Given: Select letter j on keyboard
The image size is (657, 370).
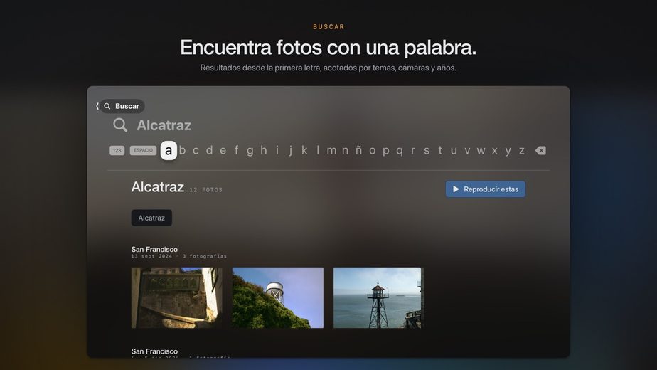Looking at the screenshot, I should pyautogui.click(x=291, y=151).
